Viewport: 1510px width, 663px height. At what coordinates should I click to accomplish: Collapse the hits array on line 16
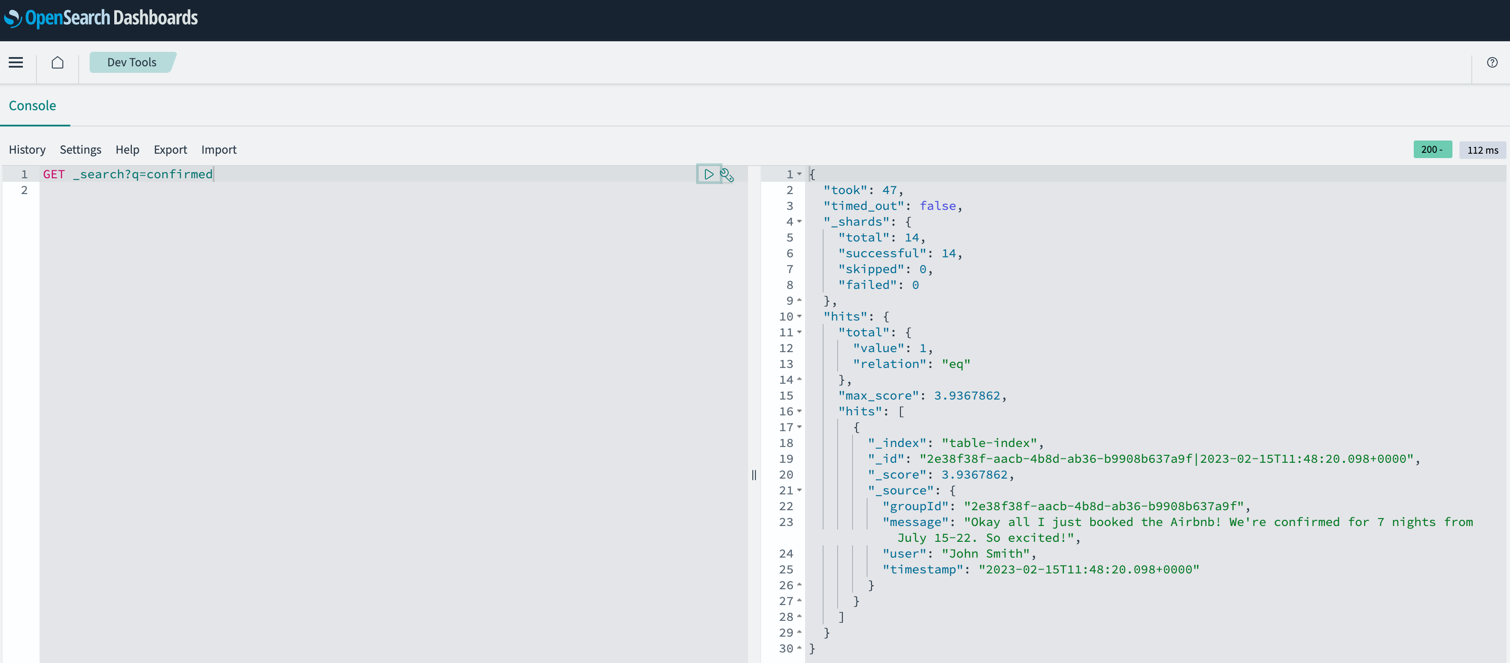pyautogui.click(x=799, y=411)
